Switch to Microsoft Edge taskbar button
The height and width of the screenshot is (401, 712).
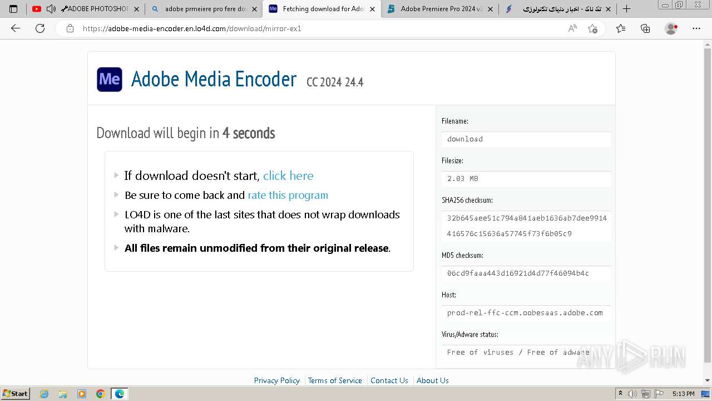(120, 394)
